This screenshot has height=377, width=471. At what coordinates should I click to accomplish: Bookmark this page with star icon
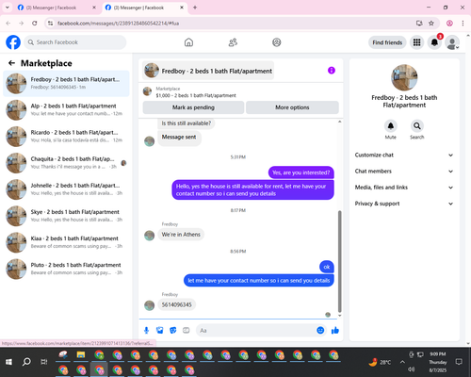pos(431,24)
